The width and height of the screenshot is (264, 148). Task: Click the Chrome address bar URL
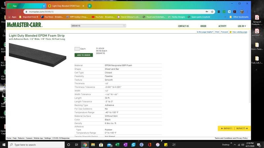[x=41, y=12]
